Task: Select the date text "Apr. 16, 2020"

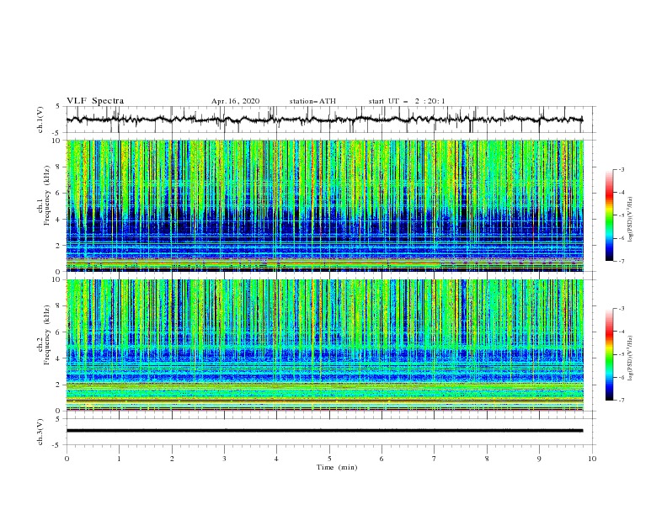Action: [235, 101]
